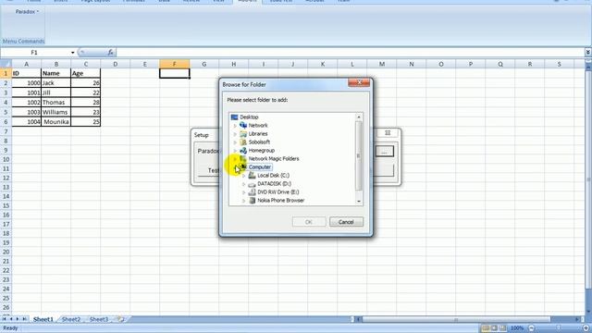Click the folder tree scrollbar thumb
Screen dimensions: 592x333
358,155
